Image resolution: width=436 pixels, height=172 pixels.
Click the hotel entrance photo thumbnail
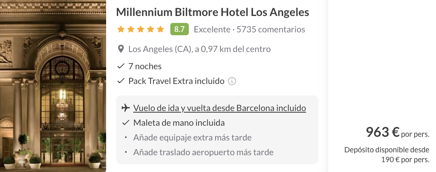tap(53, 86)
